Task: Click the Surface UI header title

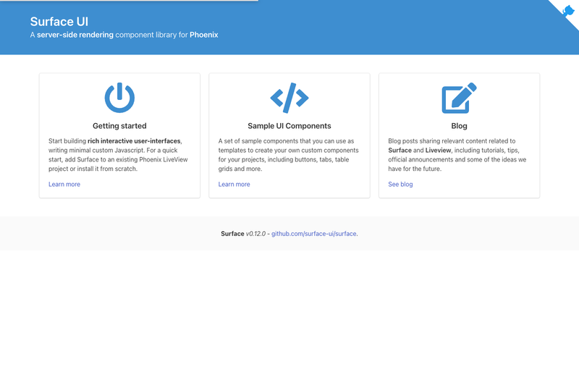Action: click(59, 22)
